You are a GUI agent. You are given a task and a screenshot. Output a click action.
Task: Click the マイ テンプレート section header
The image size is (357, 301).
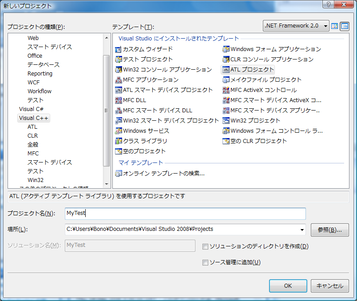(141, 163)
